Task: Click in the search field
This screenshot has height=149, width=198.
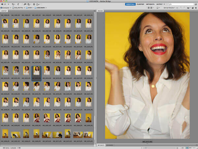Action: [181, 4]
